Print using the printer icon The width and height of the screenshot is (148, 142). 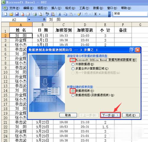35,14
